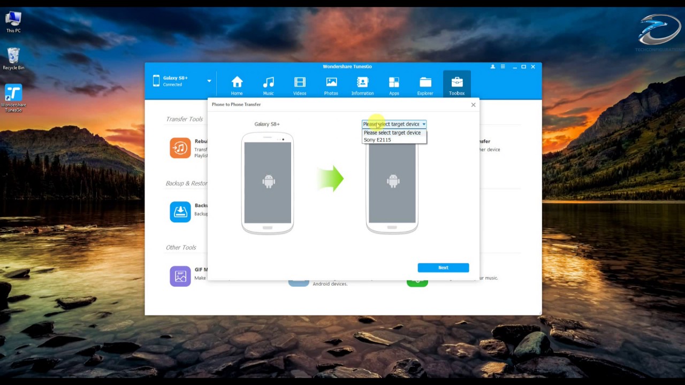Click the Rebuild iTunes Library music icon
Screen dimensions: 685x385
pyautogui.click(x=180, y=148)
